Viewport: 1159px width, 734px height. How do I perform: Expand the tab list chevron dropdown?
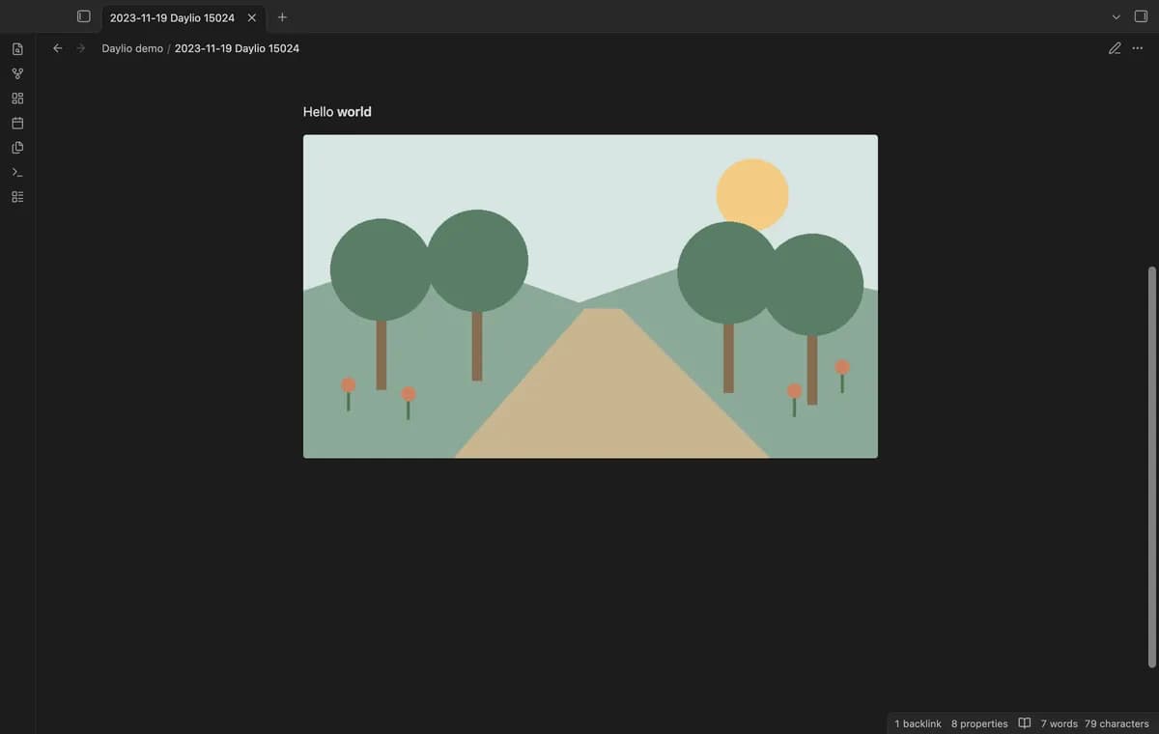pos(1117,17)
